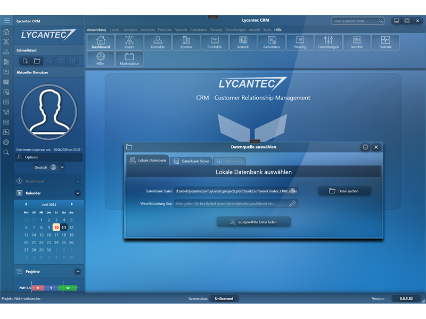Open the Tools menu
The width and height of the screenshot is (426, 319).
[267, 30]
